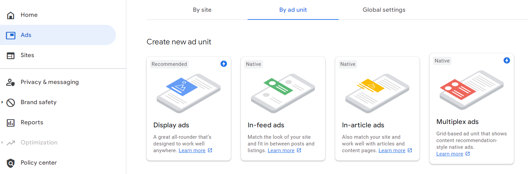Click the Recommended badge on Display ads card
This screenshot has width=528, height=174.
tap(169, 64)
